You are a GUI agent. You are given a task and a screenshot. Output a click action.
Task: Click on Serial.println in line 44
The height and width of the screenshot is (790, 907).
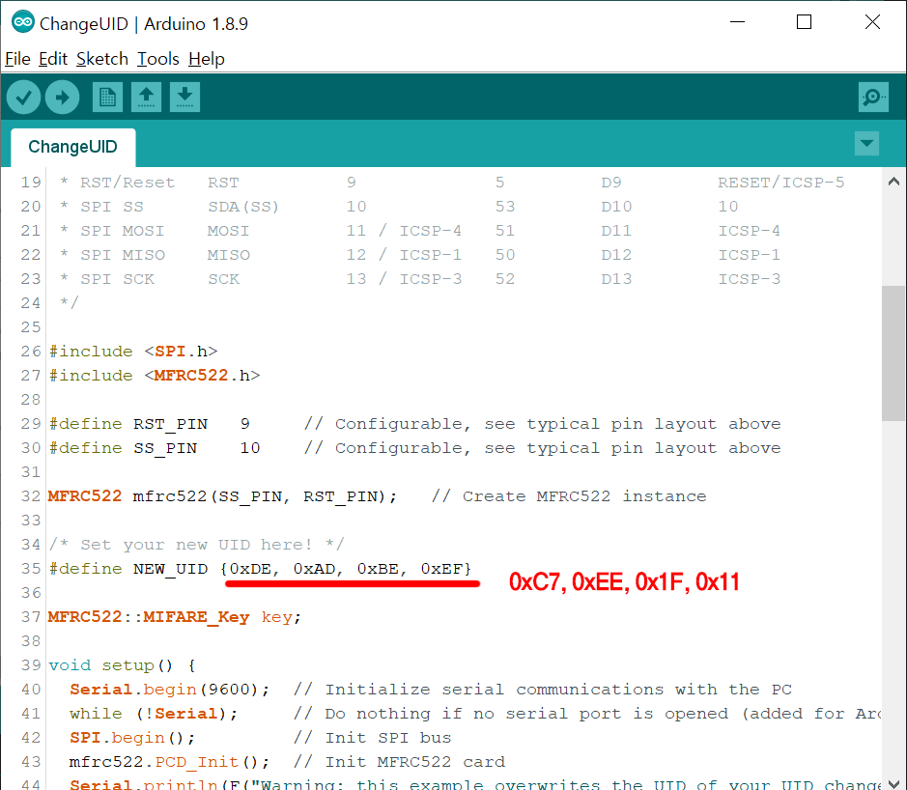click(144, 785)
